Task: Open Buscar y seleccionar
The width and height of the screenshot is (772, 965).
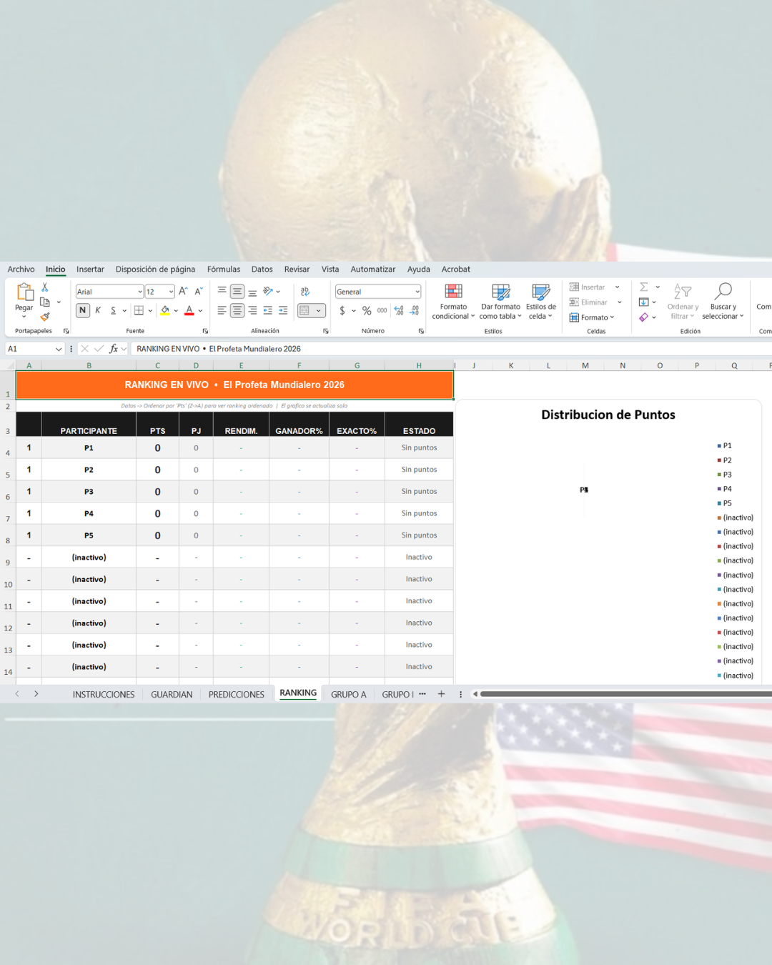Action: (723, 302)
